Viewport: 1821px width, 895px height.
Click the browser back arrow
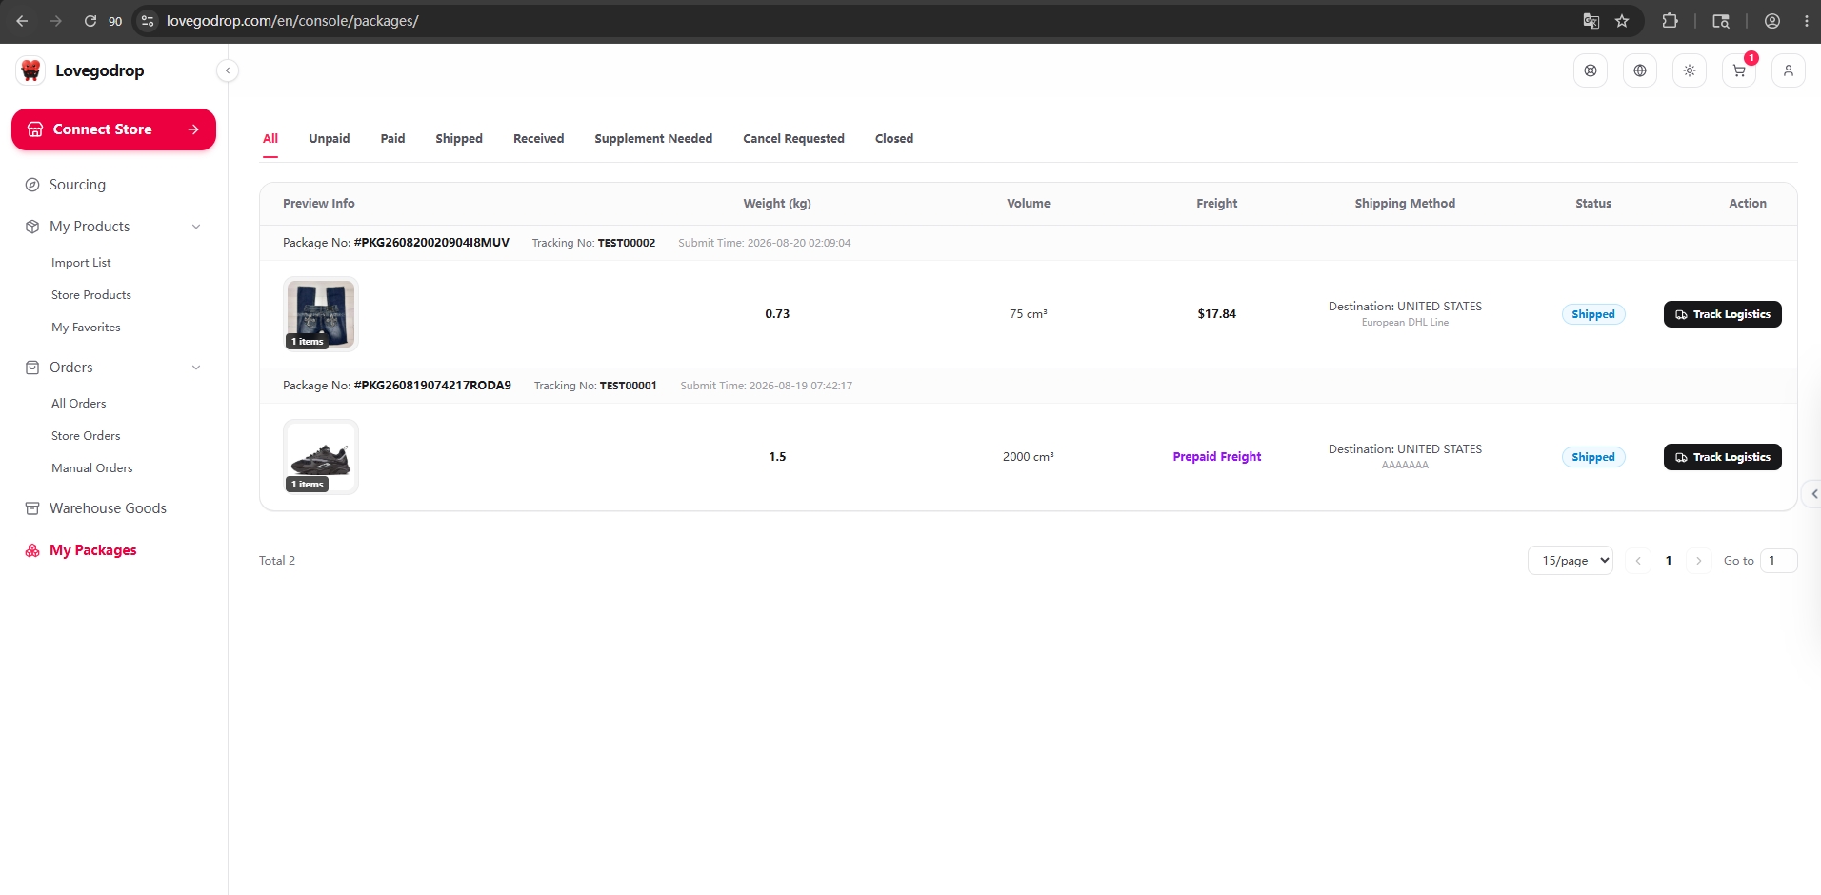22,21
